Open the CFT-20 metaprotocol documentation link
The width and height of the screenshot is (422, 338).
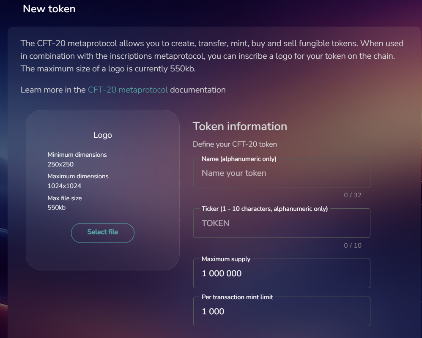[128, 90]
